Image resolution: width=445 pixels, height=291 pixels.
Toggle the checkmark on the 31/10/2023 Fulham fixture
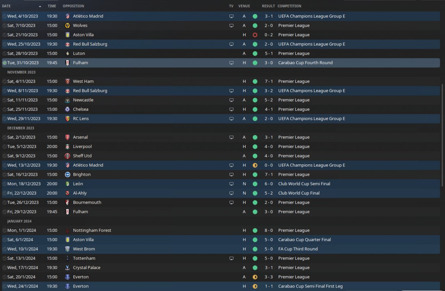(5, 63)
